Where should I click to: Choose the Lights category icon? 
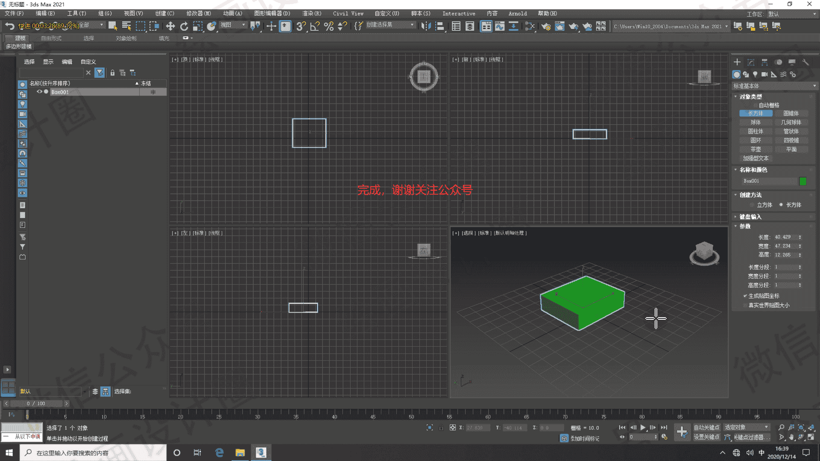pos(755,74)
